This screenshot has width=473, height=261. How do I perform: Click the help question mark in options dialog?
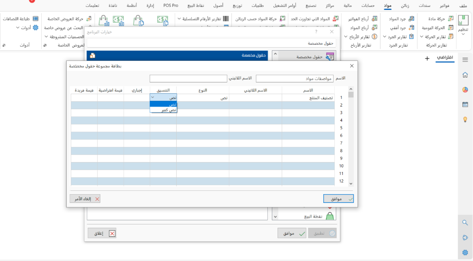pos(316,32)
